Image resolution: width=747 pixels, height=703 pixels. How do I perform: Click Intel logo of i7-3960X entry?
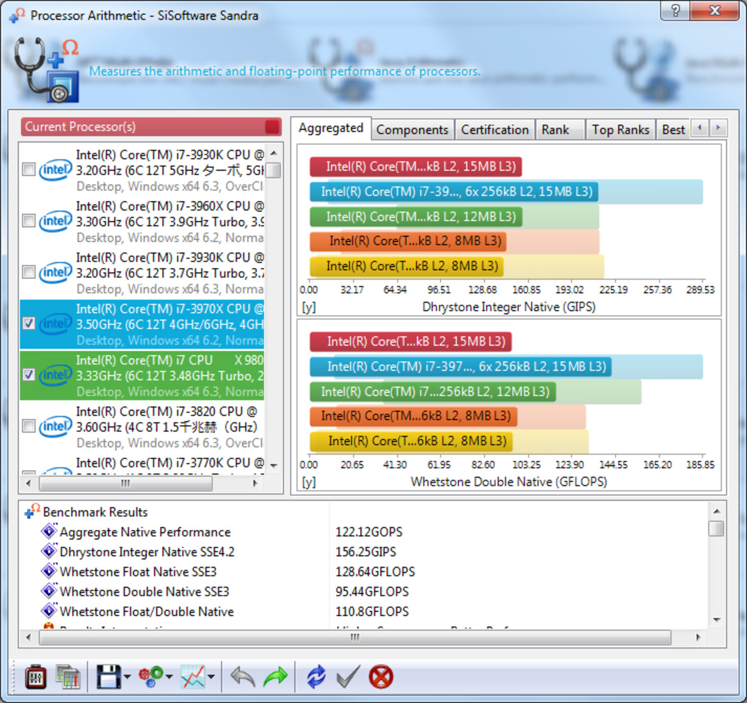pyautogui.click(x=56, y=221)
